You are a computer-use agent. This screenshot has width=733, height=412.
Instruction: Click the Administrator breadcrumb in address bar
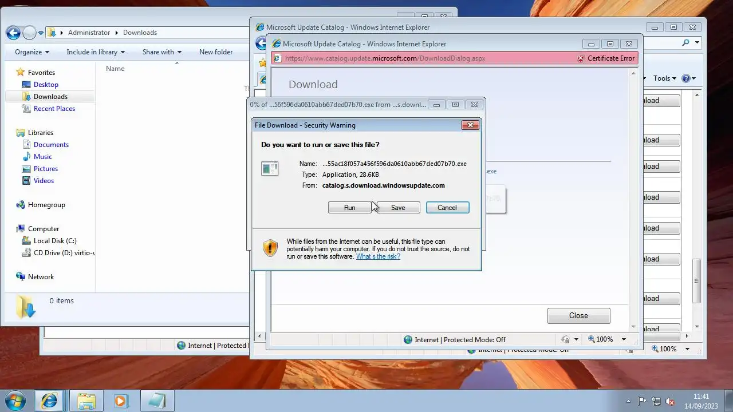89,33
